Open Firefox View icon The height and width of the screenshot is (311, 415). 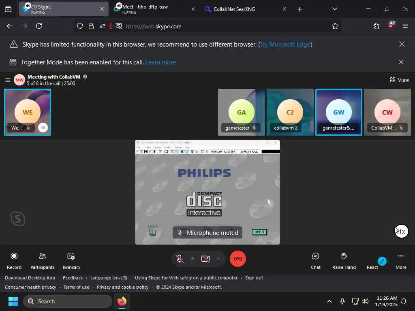click(8, 9)
